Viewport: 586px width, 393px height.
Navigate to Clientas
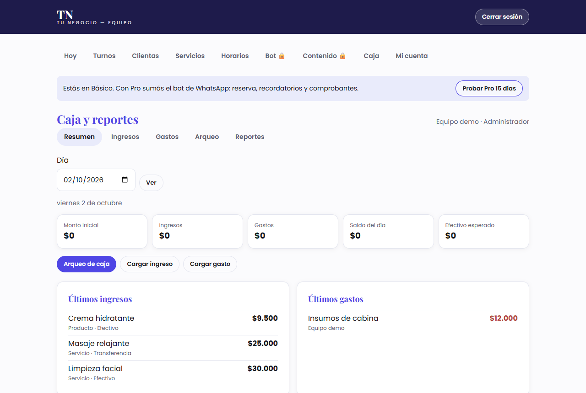(146, 56)
